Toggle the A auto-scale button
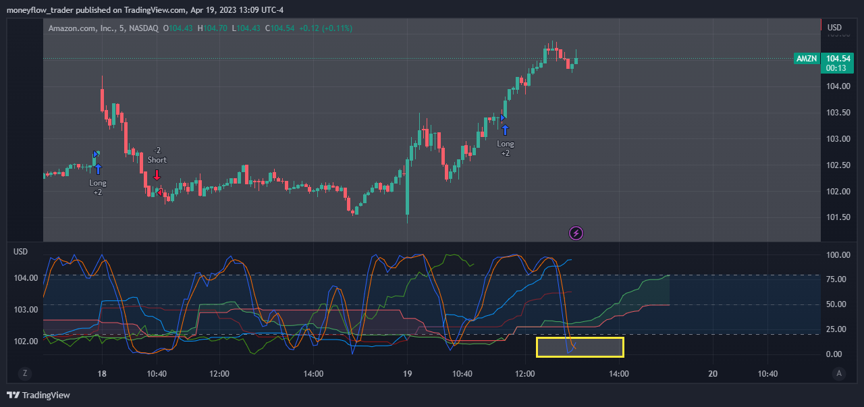This screenshot has height=407, width=864. [x=839, y=373]
